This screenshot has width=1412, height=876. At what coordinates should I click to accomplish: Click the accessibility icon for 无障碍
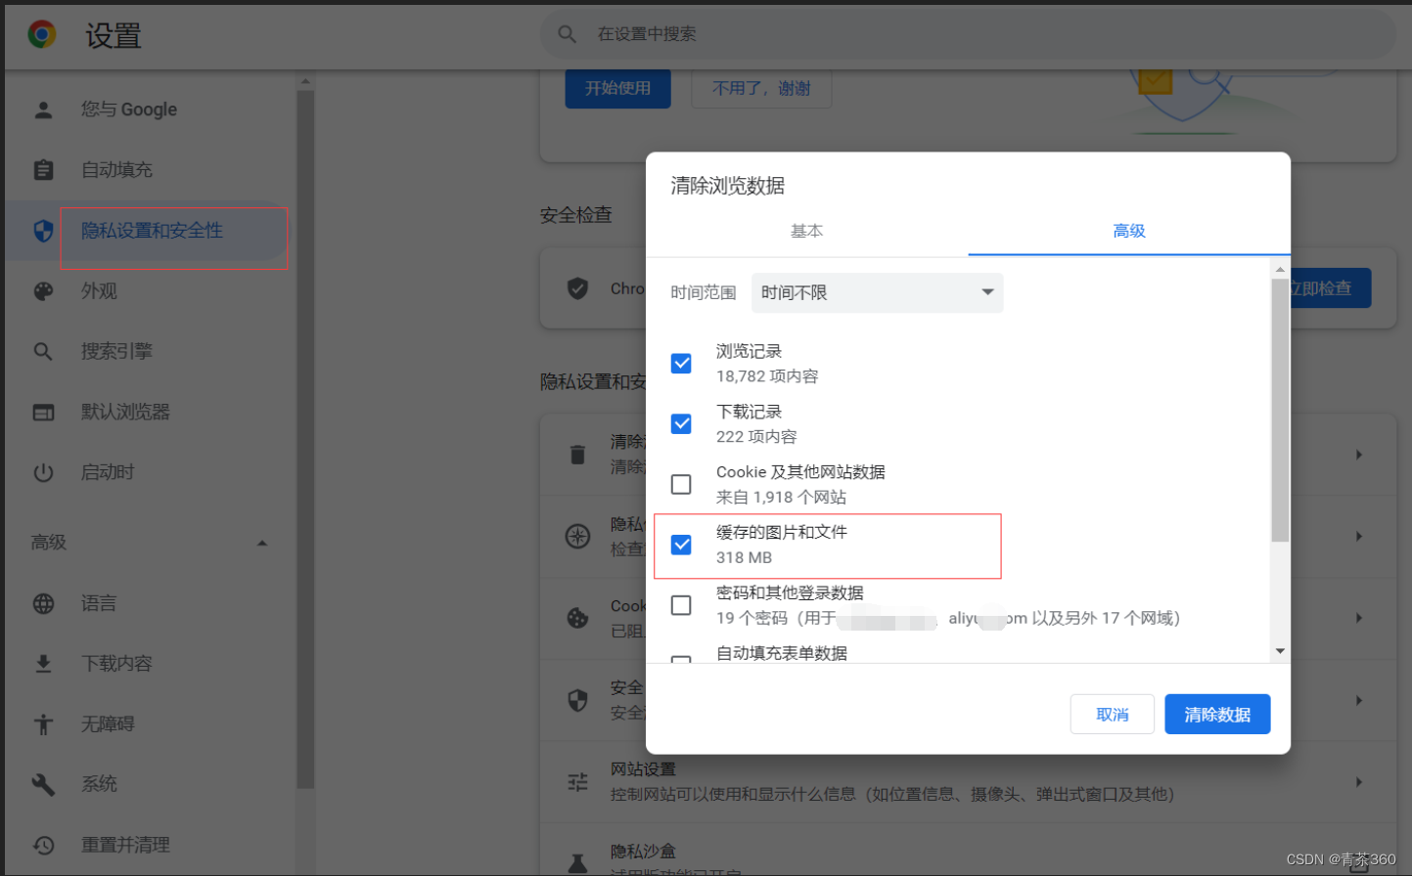coord(44,723)
